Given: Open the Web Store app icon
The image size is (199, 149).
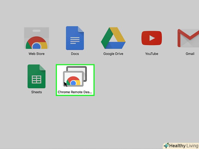Looking at the screenshot, I should click(37, 38).
